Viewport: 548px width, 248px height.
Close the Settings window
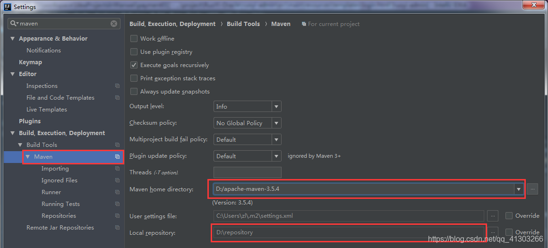[534, 5]
